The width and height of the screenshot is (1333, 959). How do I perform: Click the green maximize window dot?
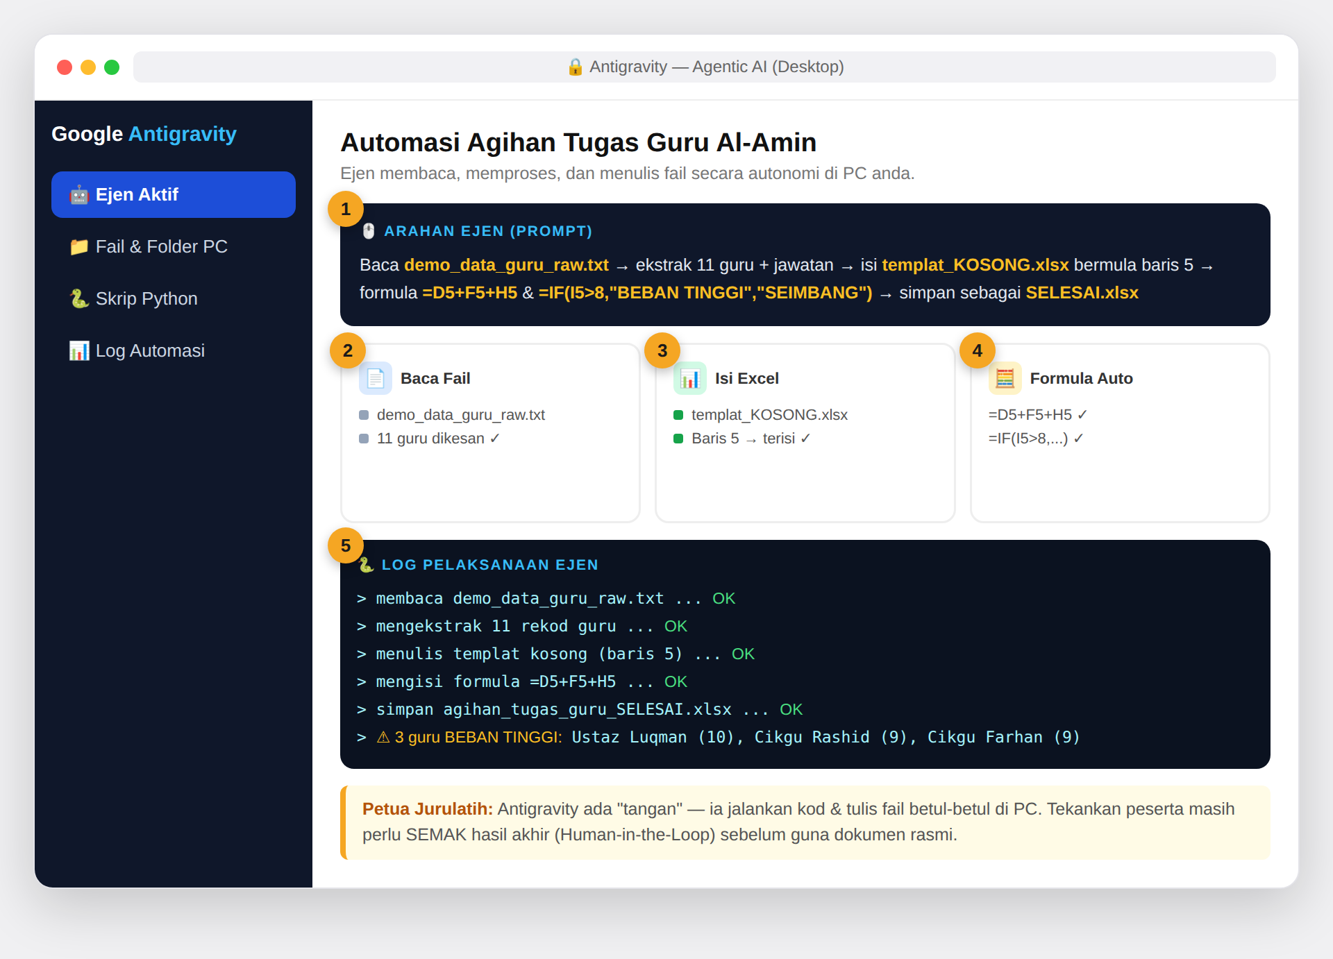click(112, 67)
